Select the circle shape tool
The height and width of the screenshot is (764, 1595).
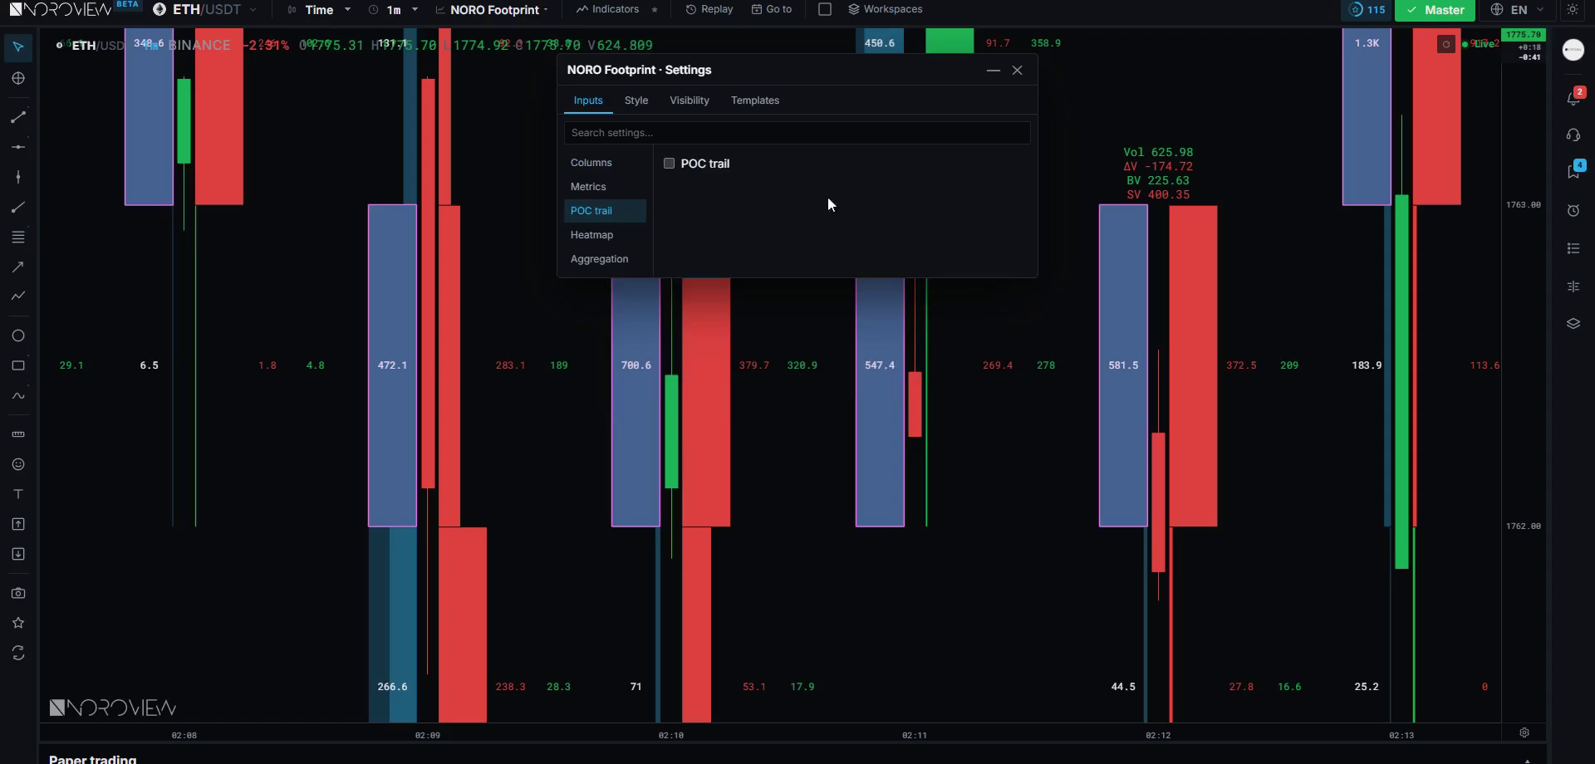coord(18,335)
